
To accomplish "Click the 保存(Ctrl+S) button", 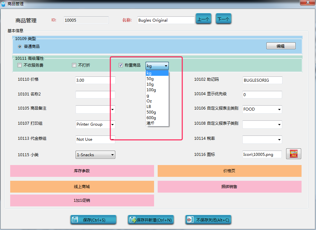I will click(93, 220).
